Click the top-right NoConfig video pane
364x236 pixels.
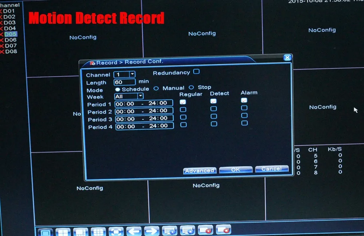click(x=322, y=30)
